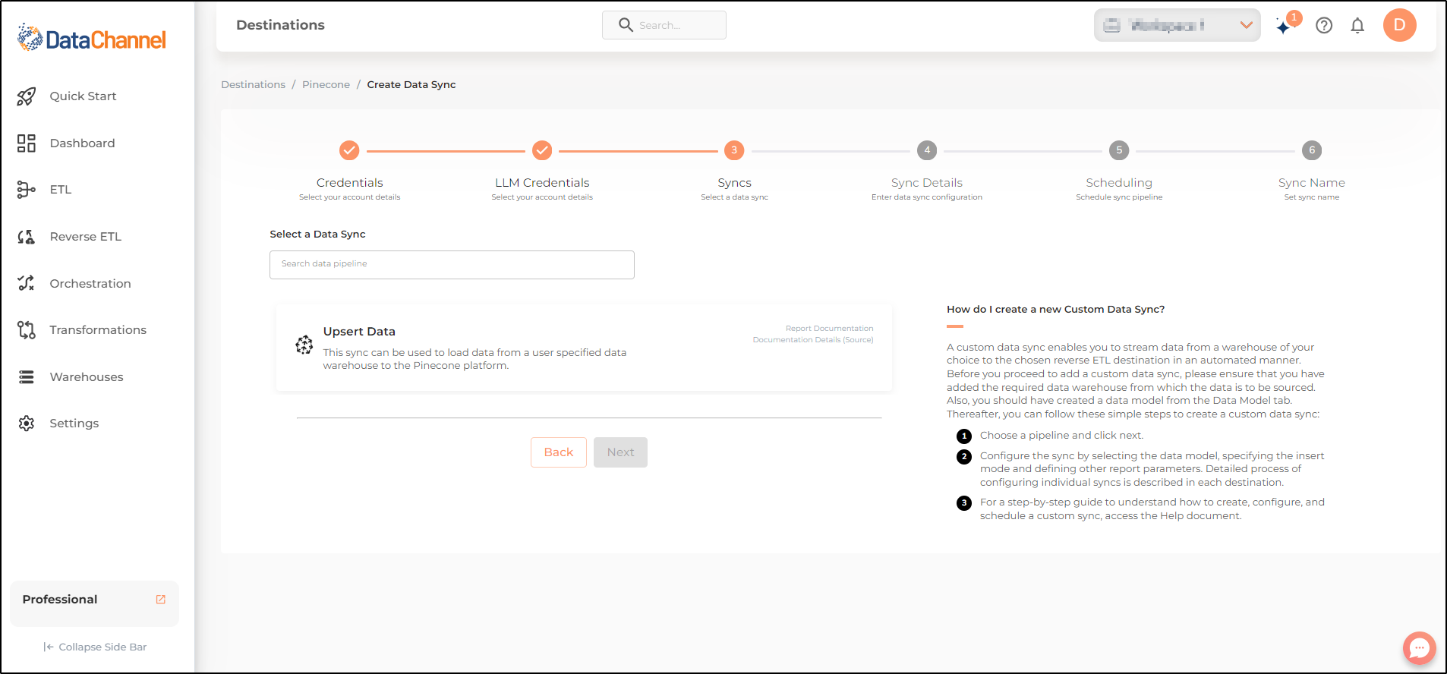Click the Upsert Data Pinecone icon
The height and width of the screenshot is (674, 1447).
coord(304,345)
